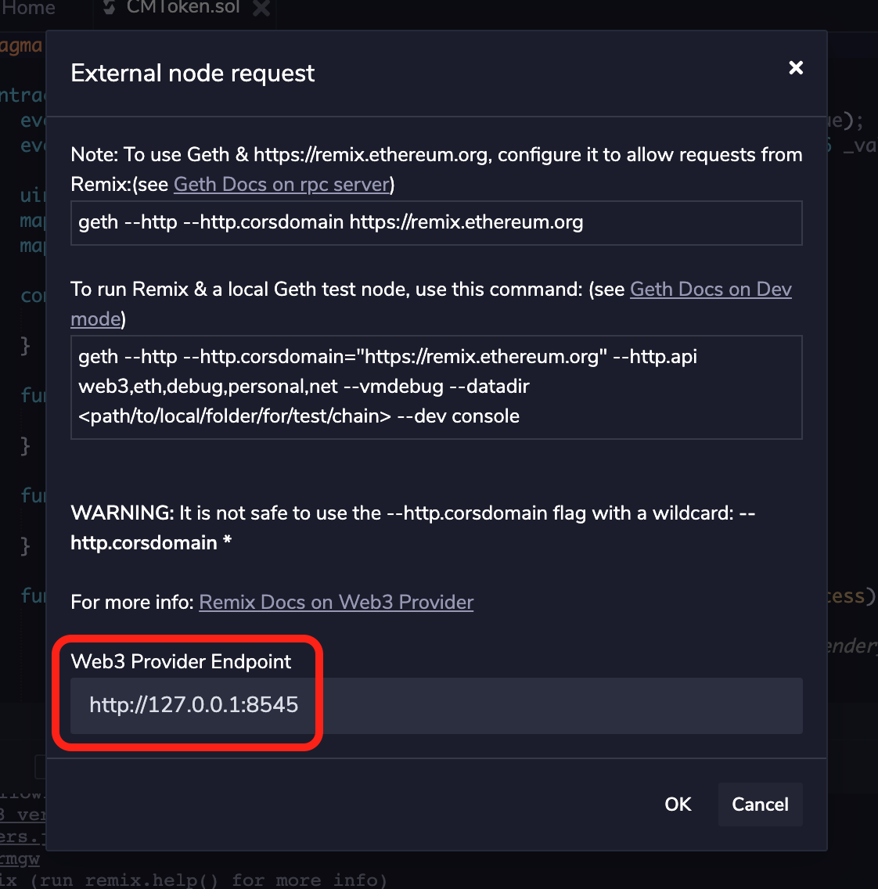Click the CMToken.sol tab file icon

click(110, 7)
